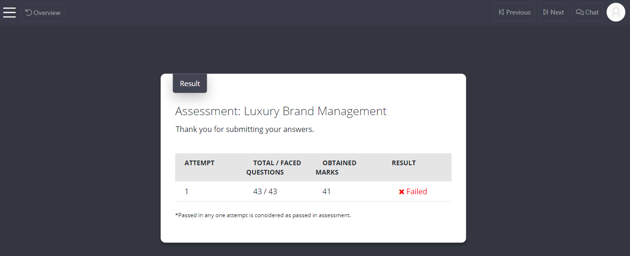The width and height of the screenshot is (630, 256).
Task: Click the Previous skip-back icon
Action: [x=501, y=12]
